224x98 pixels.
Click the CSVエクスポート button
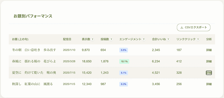(x=194, y=27)
